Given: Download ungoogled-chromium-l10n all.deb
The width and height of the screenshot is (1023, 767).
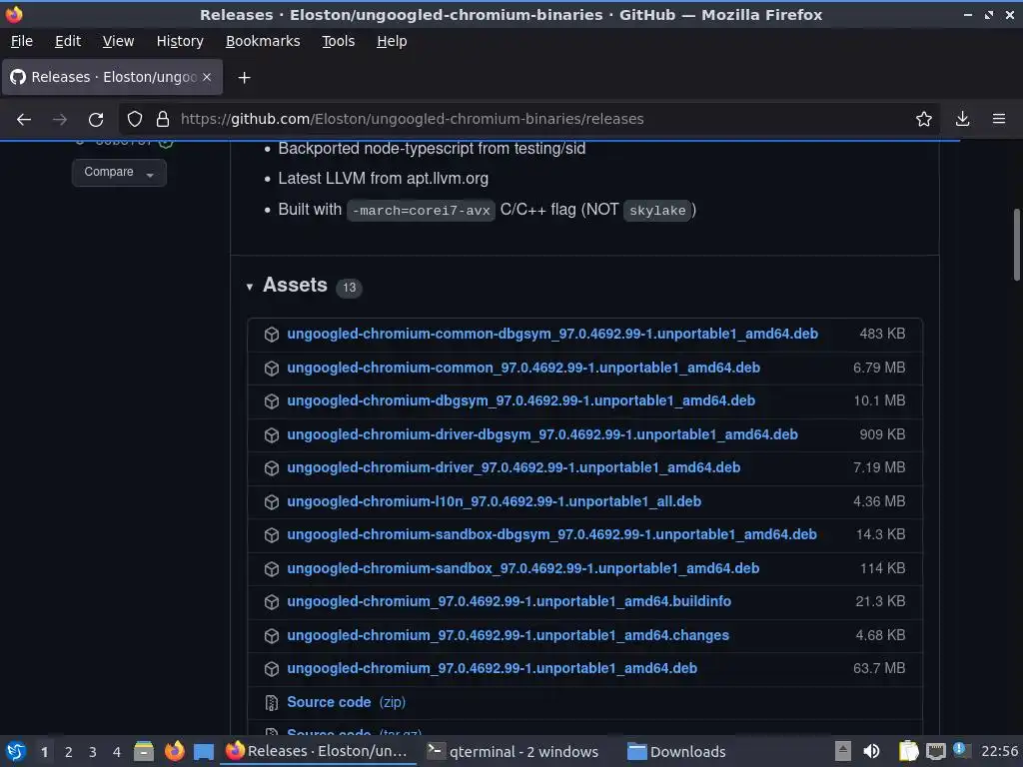Looking at the screenshot, I should point(494,501).
